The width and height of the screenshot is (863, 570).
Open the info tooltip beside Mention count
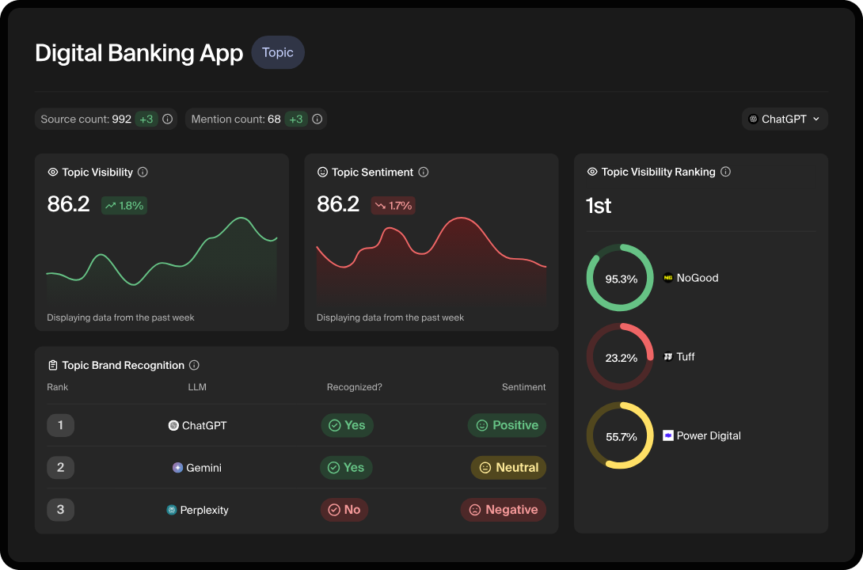[x=317, y=118]
